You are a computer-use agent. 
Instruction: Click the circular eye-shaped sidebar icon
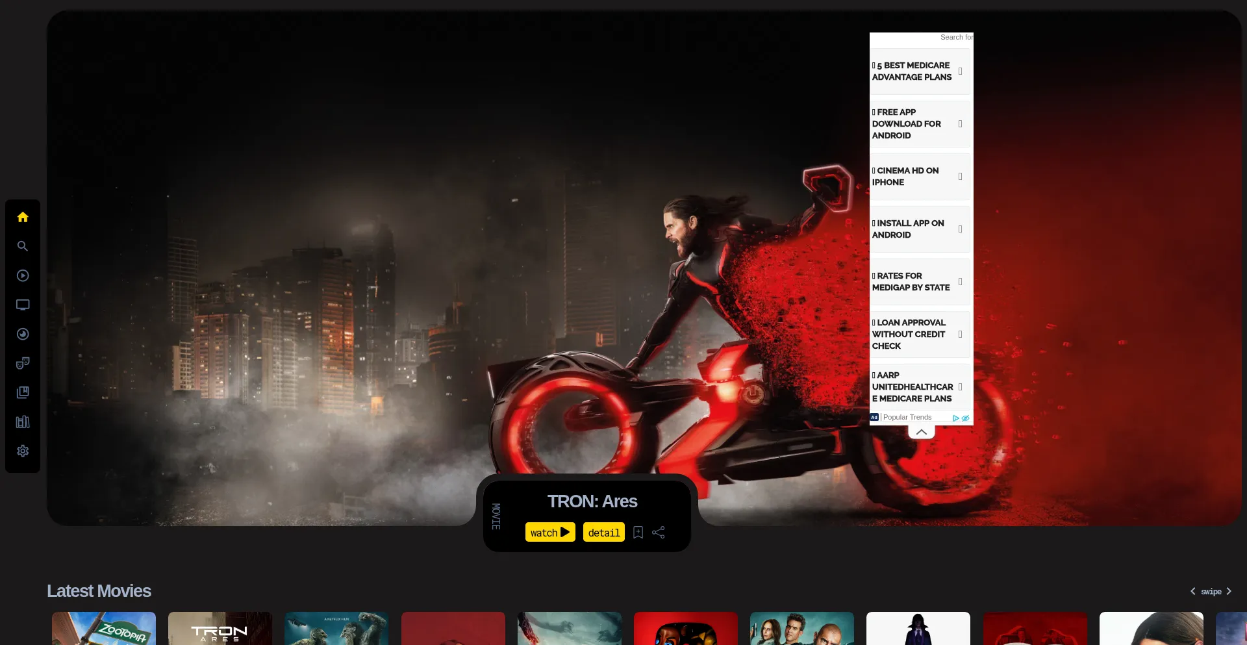click(23, 334)
